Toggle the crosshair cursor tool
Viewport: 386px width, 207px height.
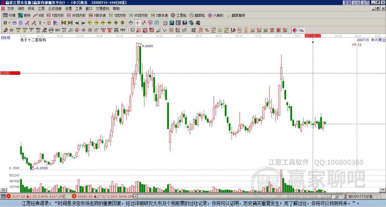click(137, 23)
